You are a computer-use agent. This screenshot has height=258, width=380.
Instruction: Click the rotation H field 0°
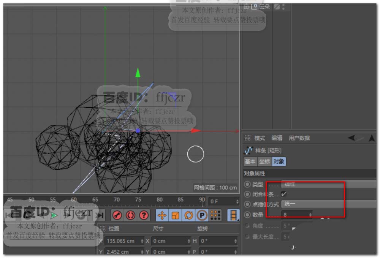(x=218, y=241)
